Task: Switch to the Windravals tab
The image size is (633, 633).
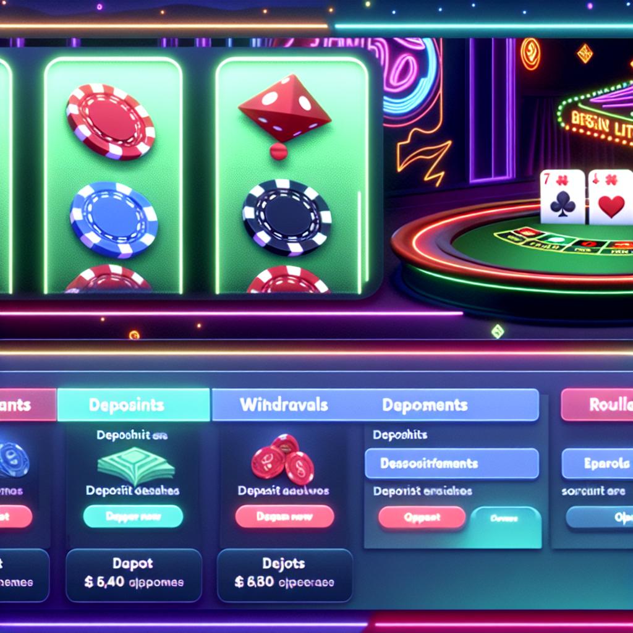Action: pos(284,405)
